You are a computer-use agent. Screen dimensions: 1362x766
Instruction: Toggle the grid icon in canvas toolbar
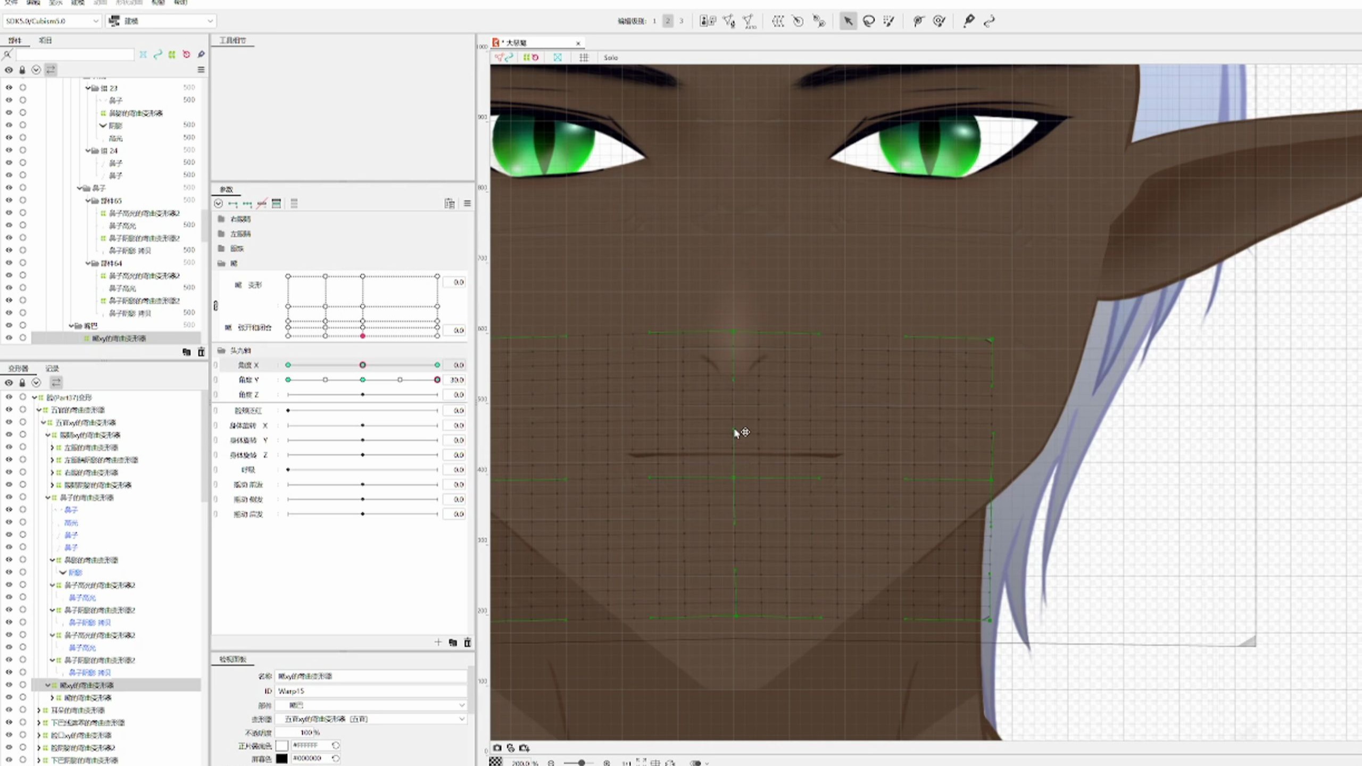584,57
